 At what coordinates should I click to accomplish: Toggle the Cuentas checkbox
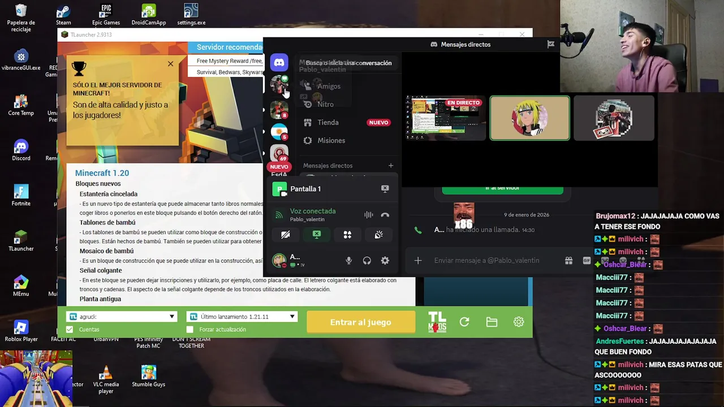click(x=70, y=329)
